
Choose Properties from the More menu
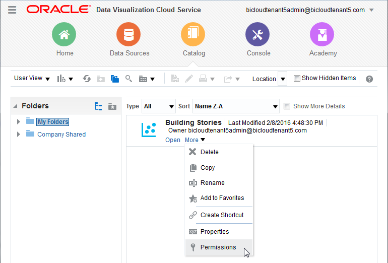click(x=219, y=232)
